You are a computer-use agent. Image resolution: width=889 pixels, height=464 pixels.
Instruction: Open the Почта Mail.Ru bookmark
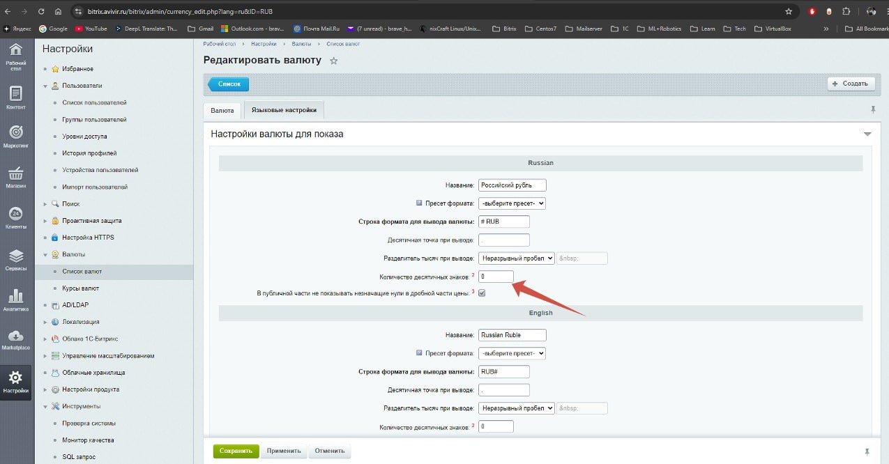point(318,29)
